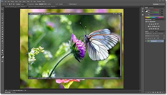Click in the Feather input field
This screenshot has height=95, width=167.
[x=24, y=4]
